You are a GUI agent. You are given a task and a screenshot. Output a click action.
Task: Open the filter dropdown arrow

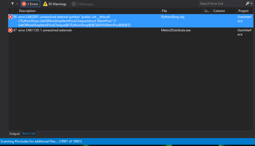pos(17,4)
